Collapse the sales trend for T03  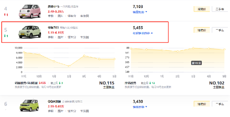[143, 33]
